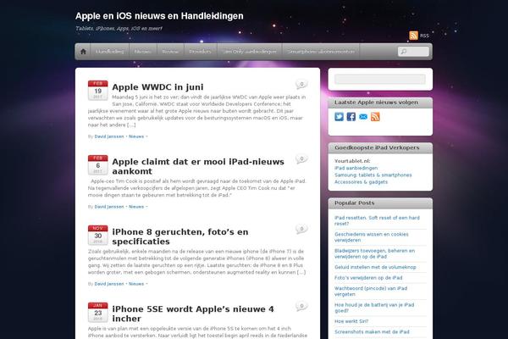Open comment bubble for iPhone 5SE post
This screenshot has width=508, height=339.
click(301, 306)
